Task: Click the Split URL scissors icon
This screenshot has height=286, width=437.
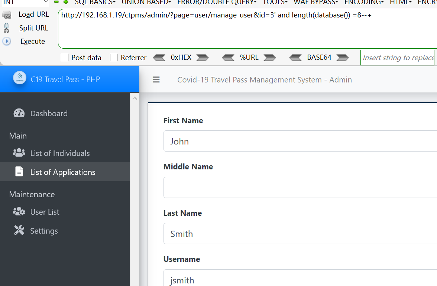Action: 6,28
